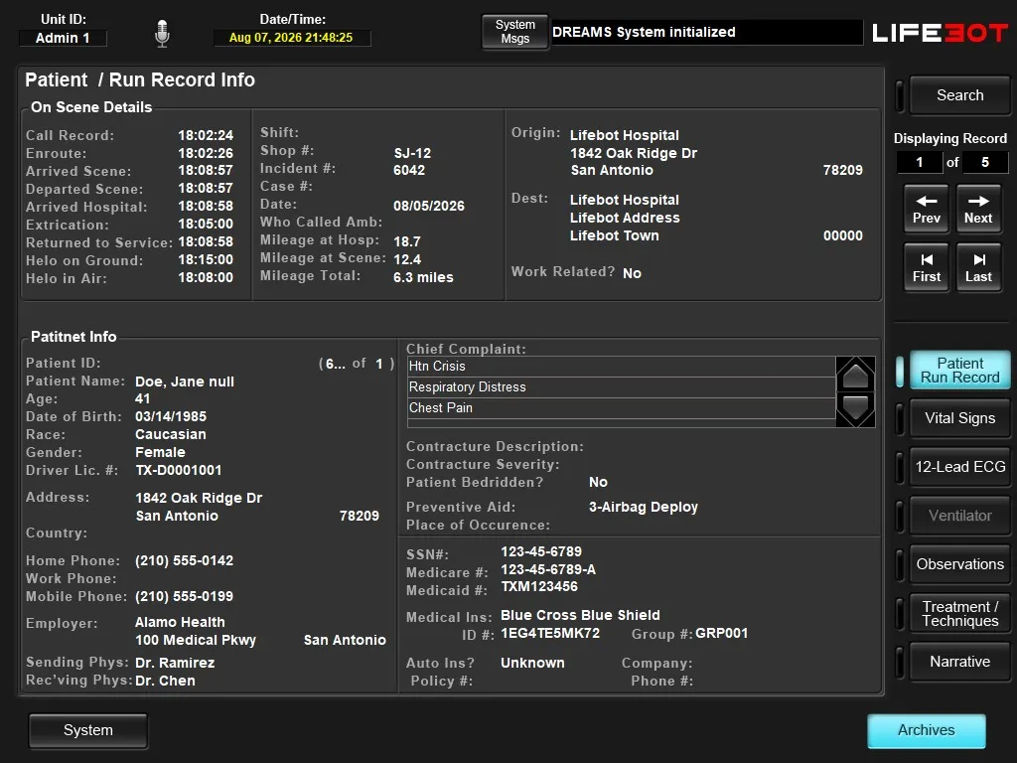The height and width of the screenshot is (763, 1017).
Task: Open the Ventilator tab
Action: click(960, 516)
